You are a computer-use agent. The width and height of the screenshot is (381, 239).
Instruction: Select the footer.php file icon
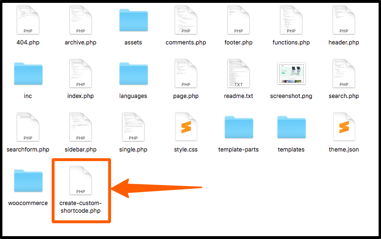(x=238, y=20)
